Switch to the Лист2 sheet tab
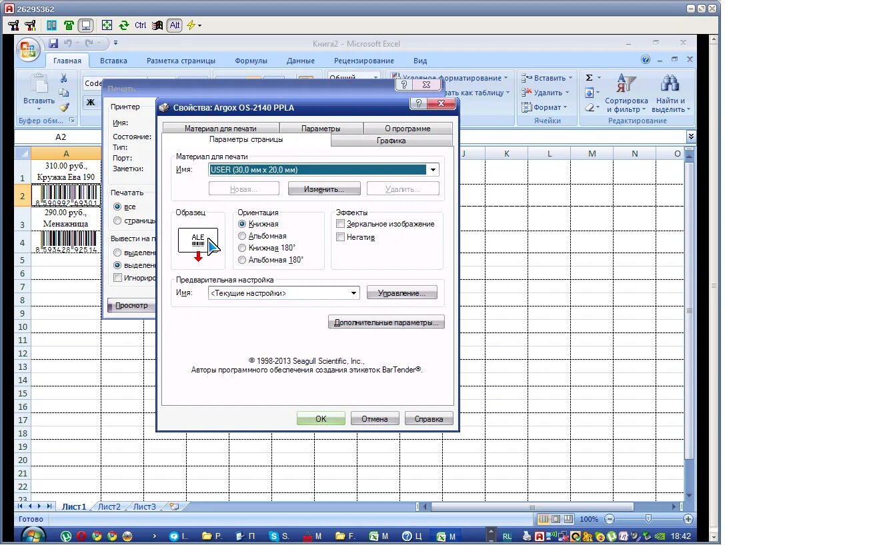Screen dimensions: 891x545 tap(109, 507)
